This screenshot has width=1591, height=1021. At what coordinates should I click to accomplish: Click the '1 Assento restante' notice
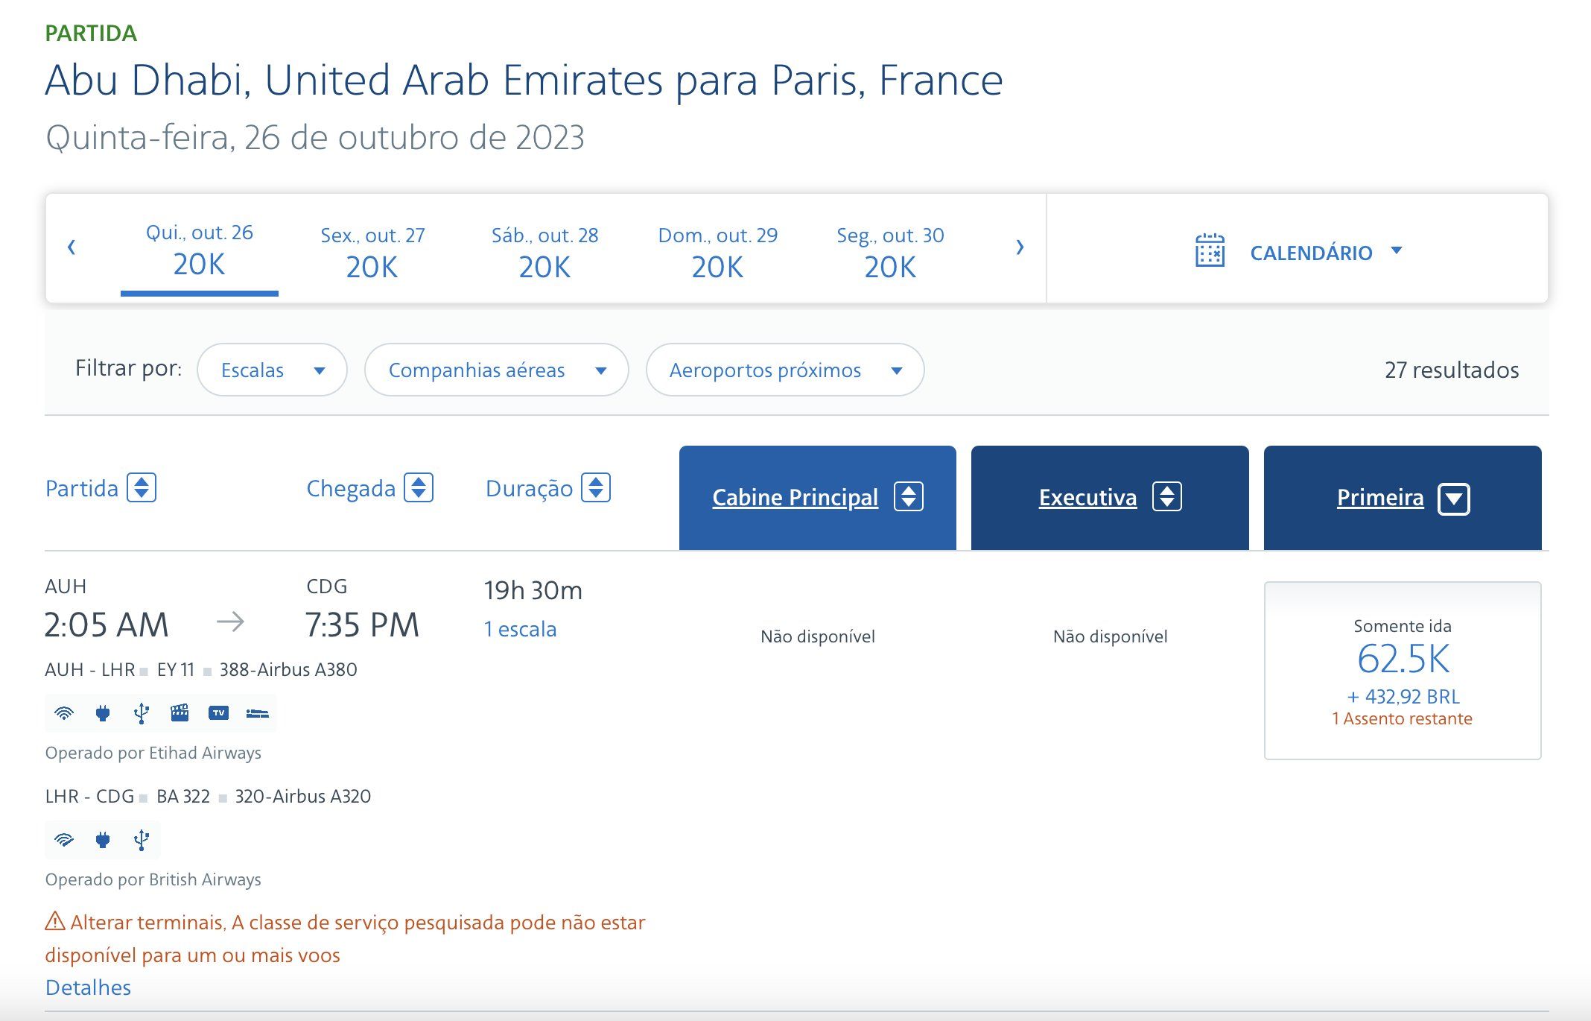(1403, 718)
